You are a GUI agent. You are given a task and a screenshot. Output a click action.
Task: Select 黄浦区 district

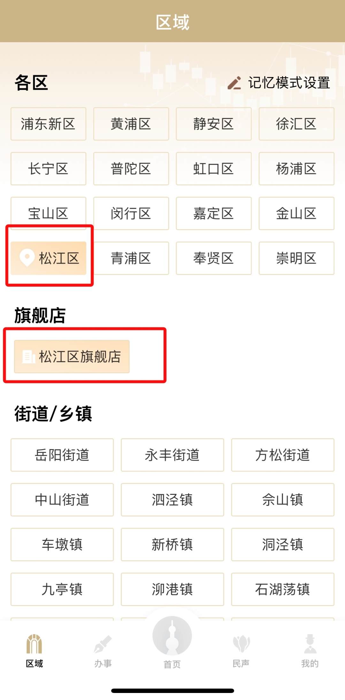[x=131, y=124]
